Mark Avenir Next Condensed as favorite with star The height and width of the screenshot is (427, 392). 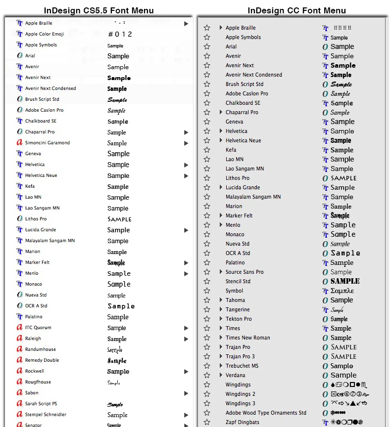207,75
